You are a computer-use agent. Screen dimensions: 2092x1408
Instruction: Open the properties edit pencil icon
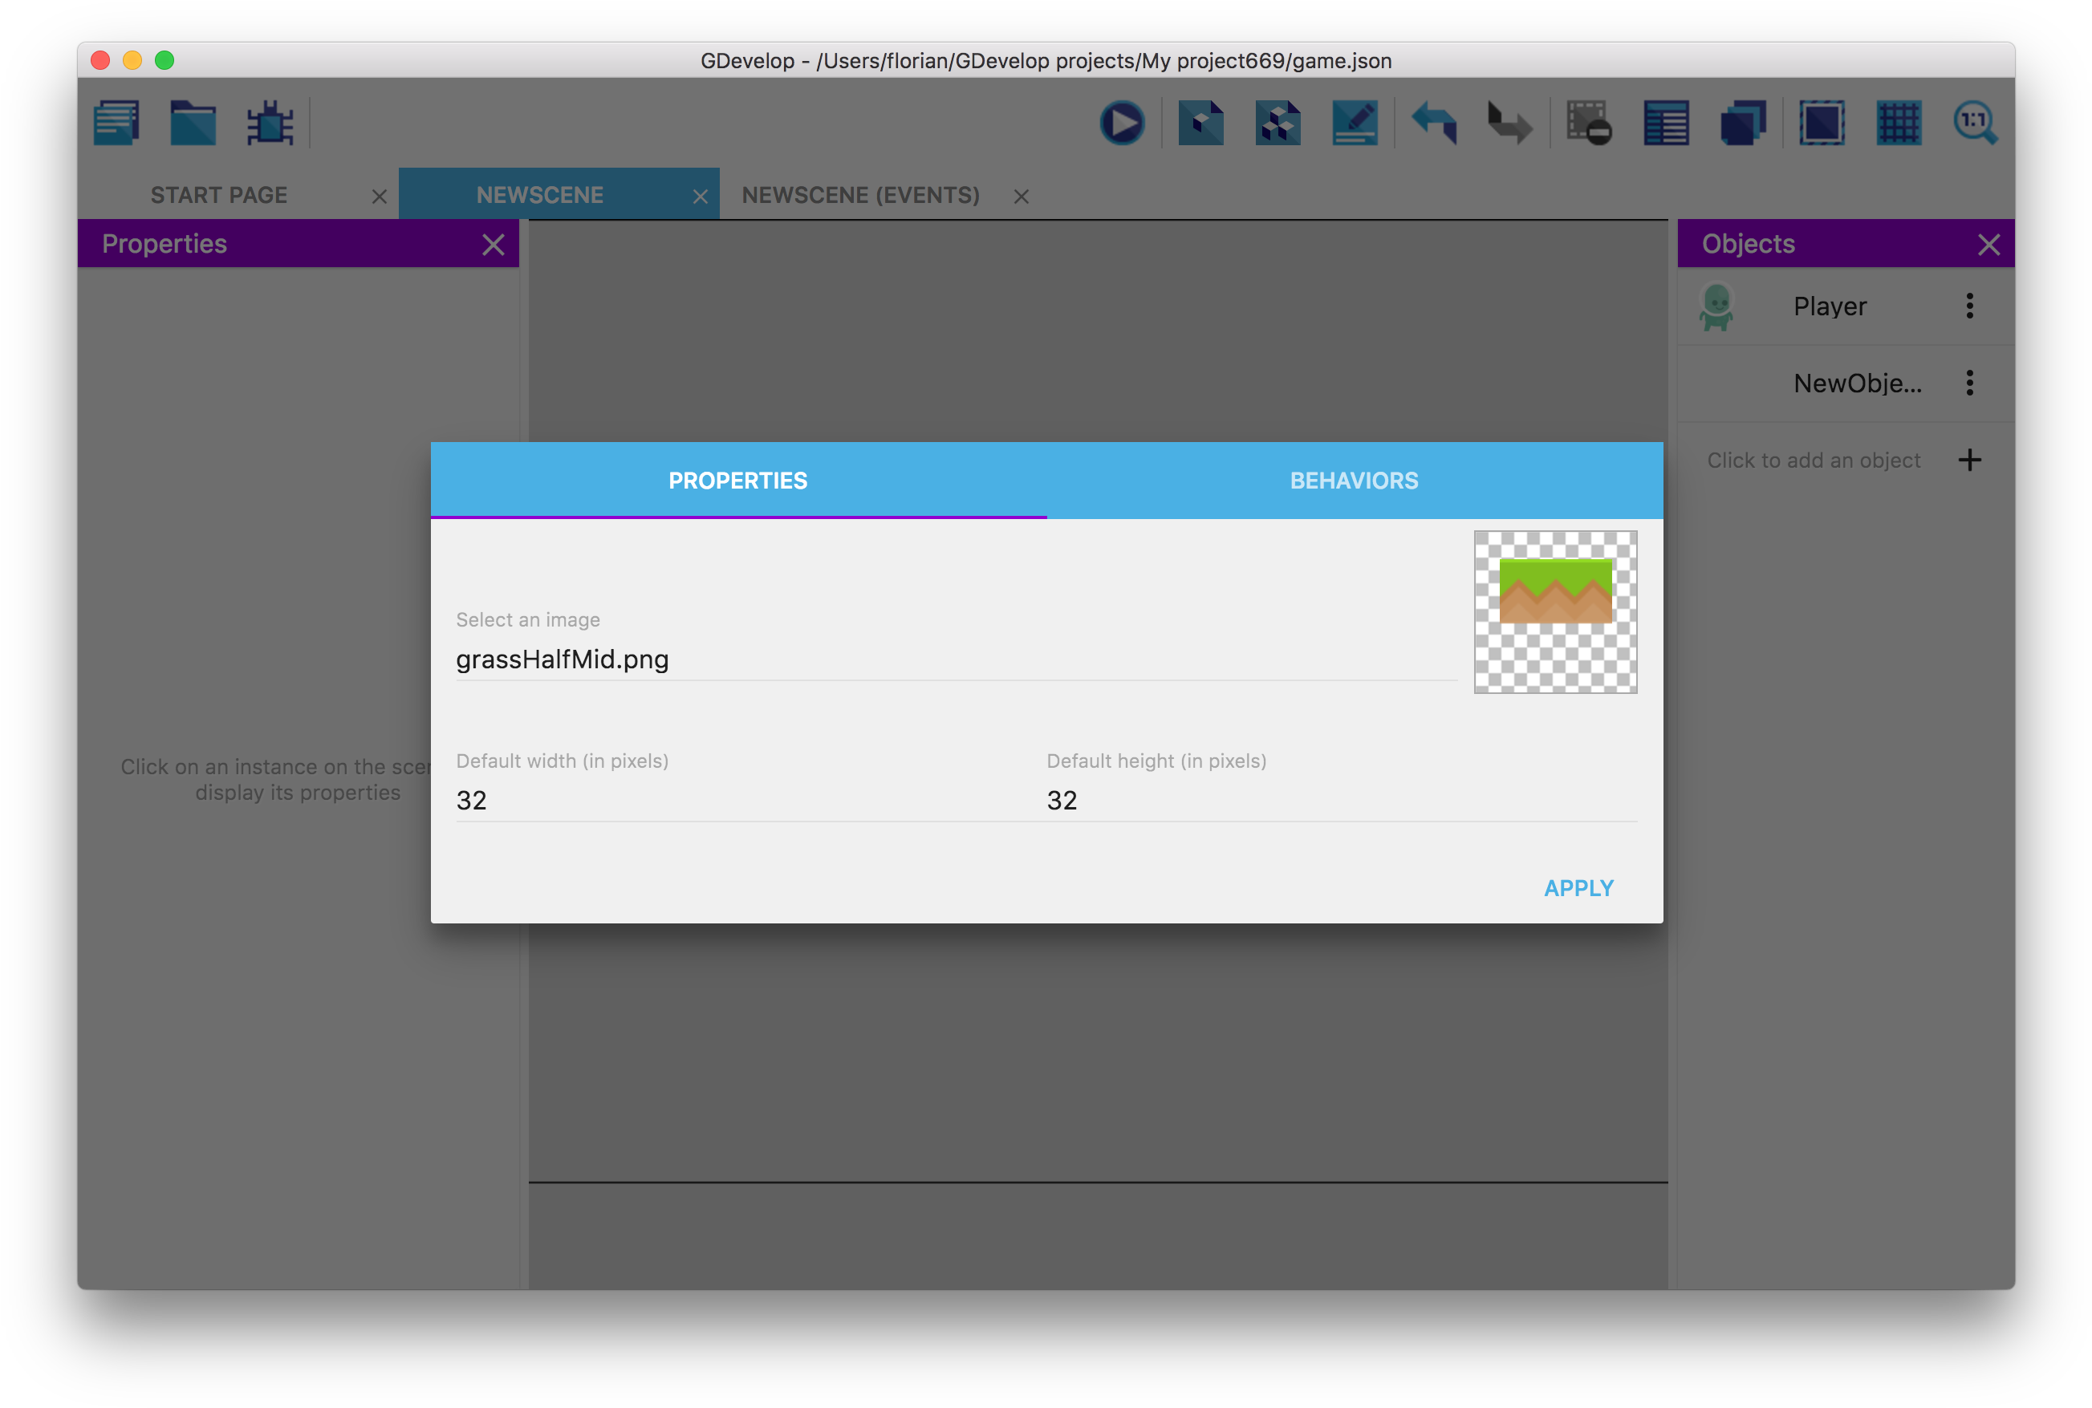pos(1355,122)
